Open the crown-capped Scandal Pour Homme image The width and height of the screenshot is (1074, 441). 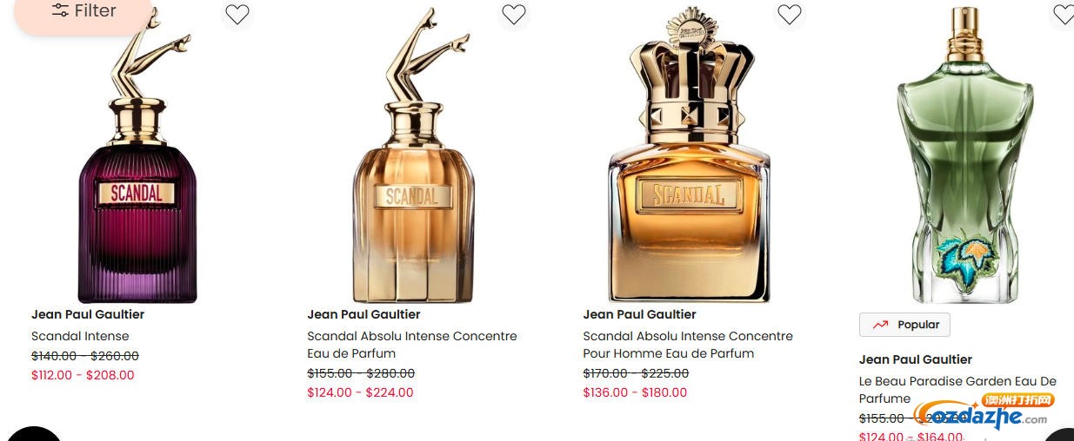click(x=690, y=155)
